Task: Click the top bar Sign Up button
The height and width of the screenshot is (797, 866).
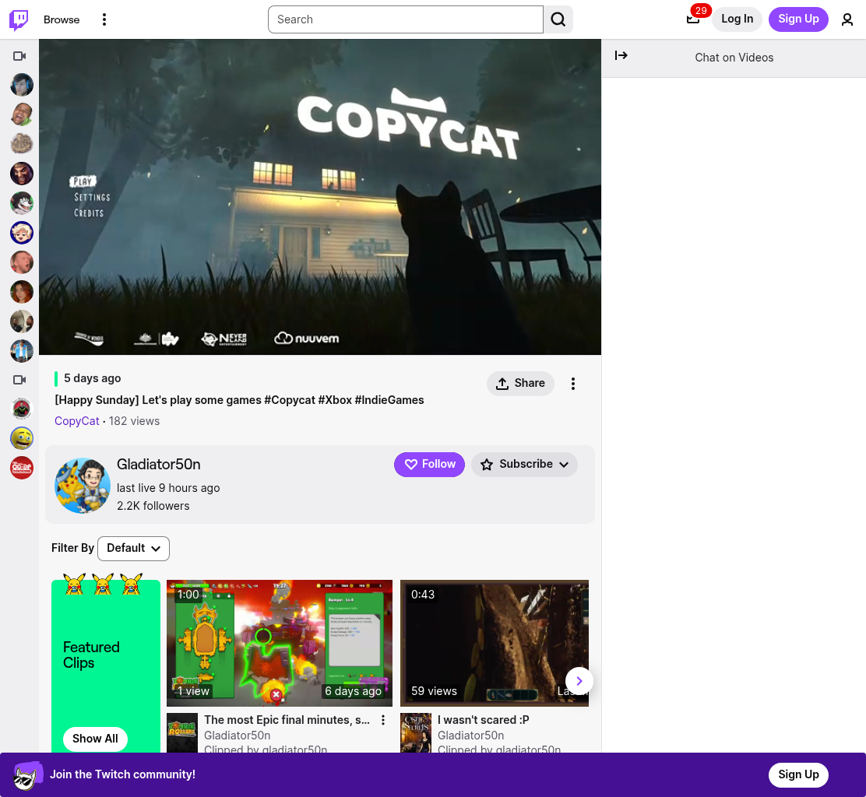Action: pyautogui.click(x=798, y=19)
